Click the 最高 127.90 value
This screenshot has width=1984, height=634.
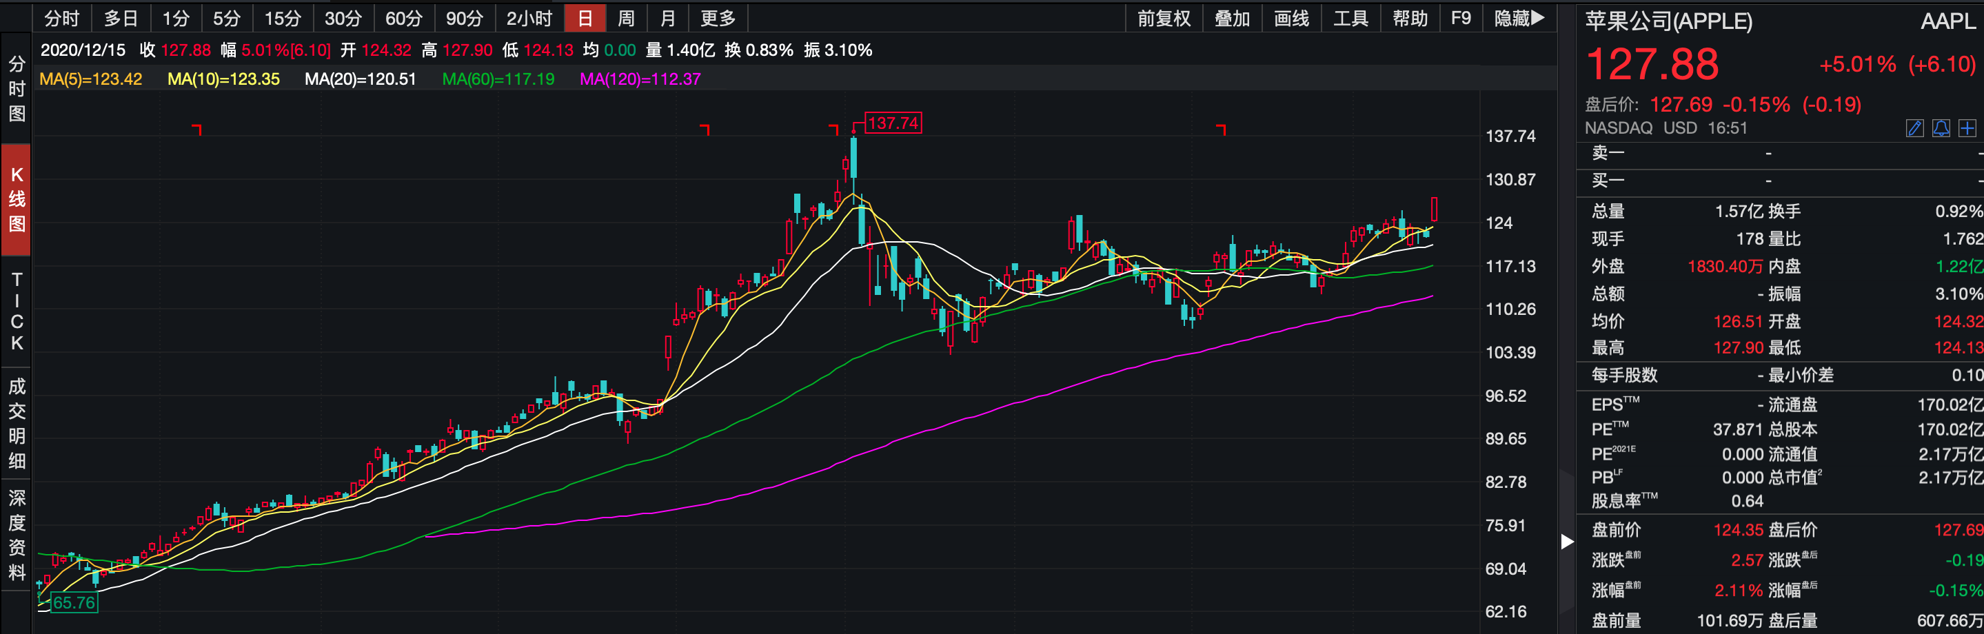pos(1739,347)
